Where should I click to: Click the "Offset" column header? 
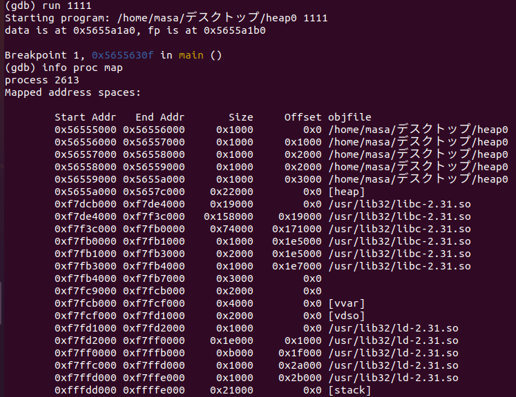(303, 117)
